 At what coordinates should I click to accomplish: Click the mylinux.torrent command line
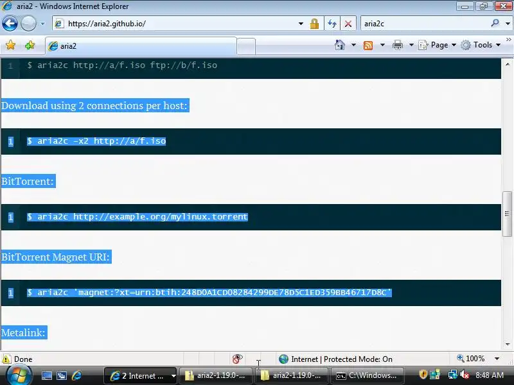[137, 217]
